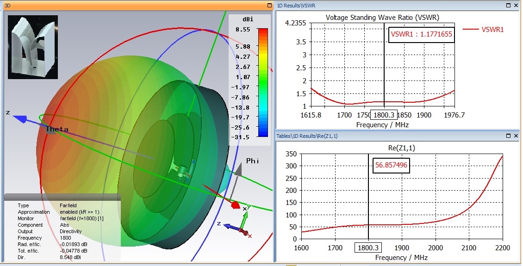Select the blue z-axis arrow near Theta
The width and height of the screenshot is (523, 266).
tap(27, 119)
